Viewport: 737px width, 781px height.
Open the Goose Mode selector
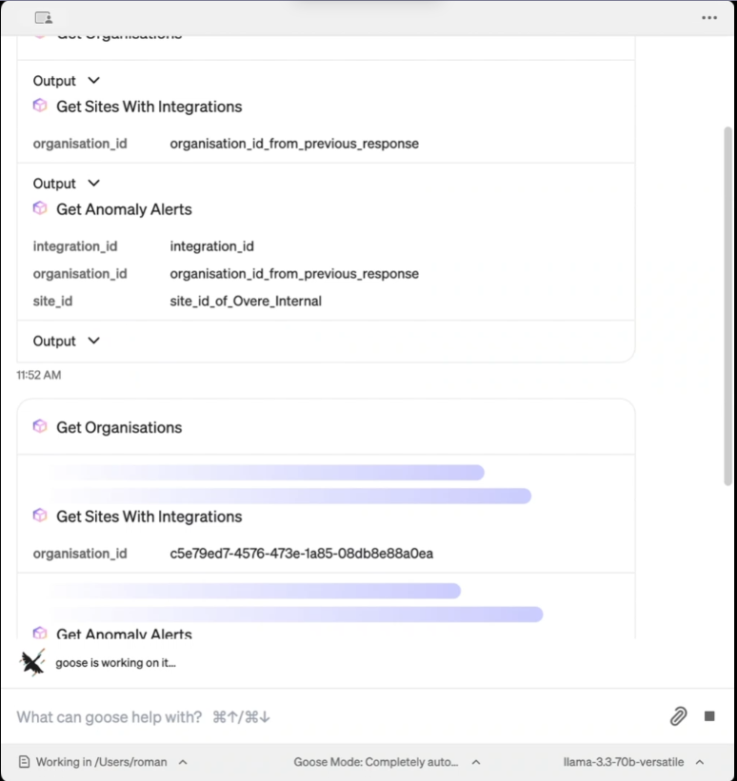[387, 762]
